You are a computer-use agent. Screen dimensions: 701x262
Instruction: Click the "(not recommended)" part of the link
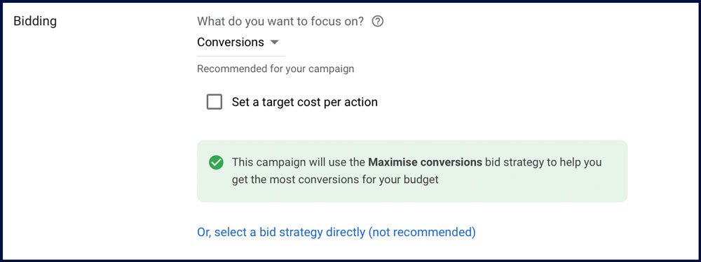click(422, 232)
